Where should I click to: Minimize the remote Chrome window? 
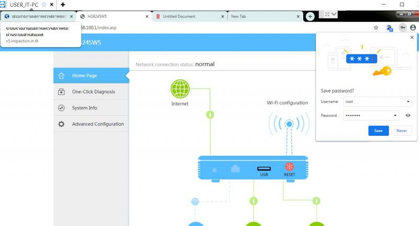(x=401, y=14)
